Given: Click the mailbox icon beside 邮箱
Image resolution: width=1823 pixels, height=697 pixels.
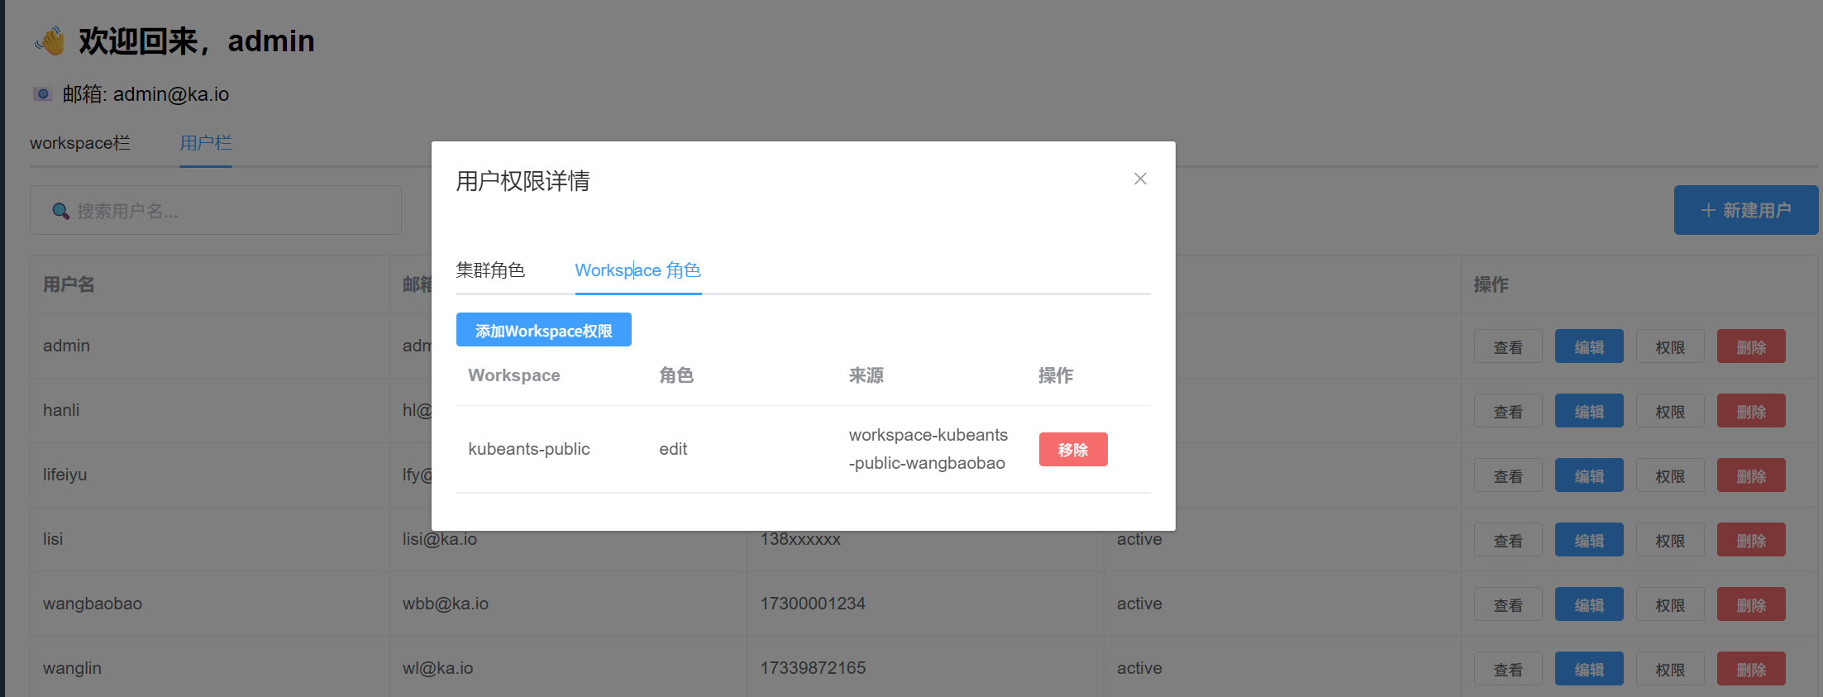Looking at the screenshot, I should [x=43, y=94].
